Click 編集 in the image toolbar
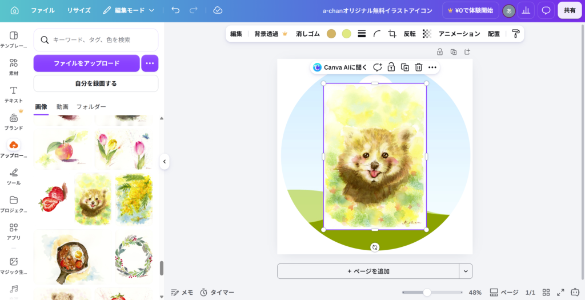This screenshot has height=300, width=585. point(236,34)
